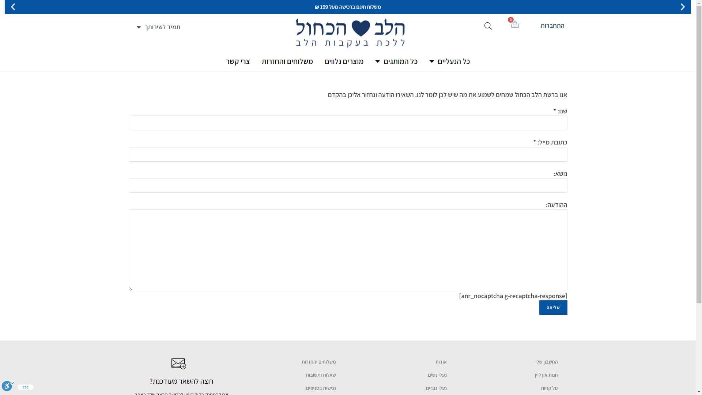Viewport: 702px width, 395px height.
Task: Click the accessibility wheelchair icon
Action: pos(7,386)
